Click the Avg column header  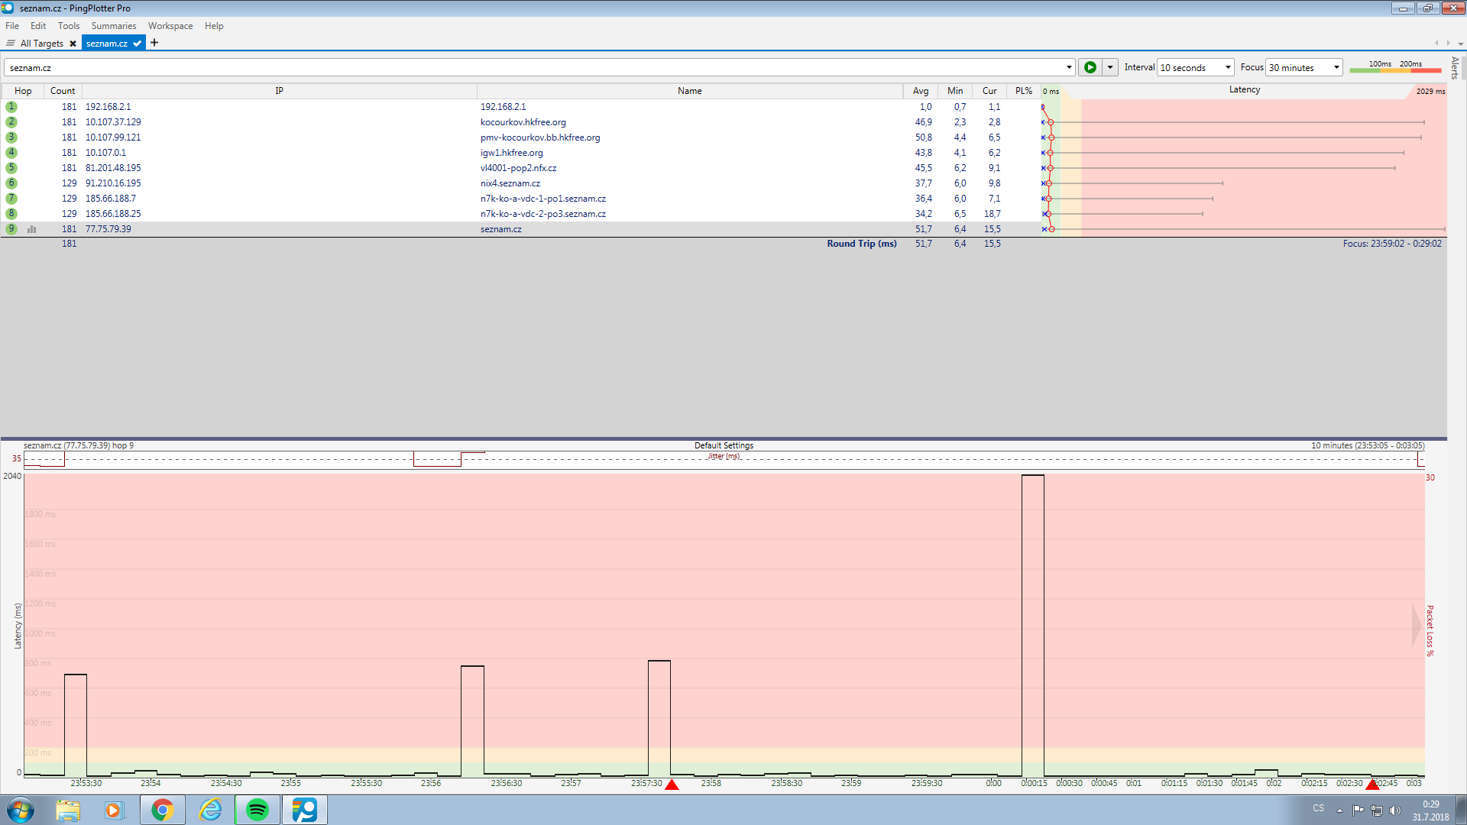pos(920,90)
